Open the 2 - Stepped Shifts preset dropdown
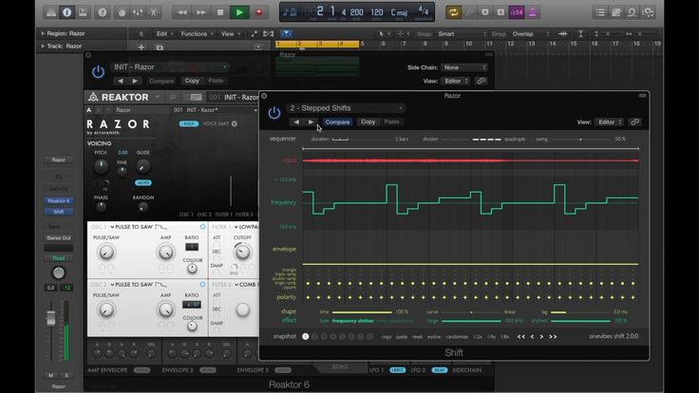 click(345, 108)
